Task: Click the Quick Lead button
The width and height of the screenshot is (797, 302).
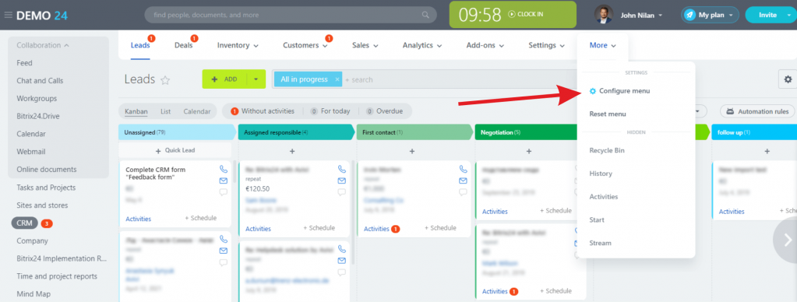Action: coord(175,150)
